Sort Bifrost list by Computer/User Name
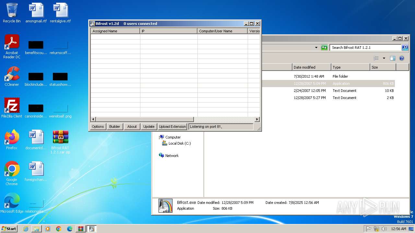 point(222,31)
